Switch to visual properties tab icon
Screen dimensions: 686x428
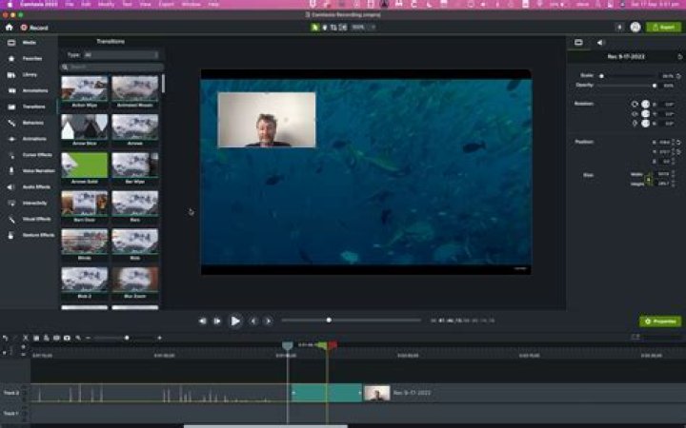pos(578,43)
